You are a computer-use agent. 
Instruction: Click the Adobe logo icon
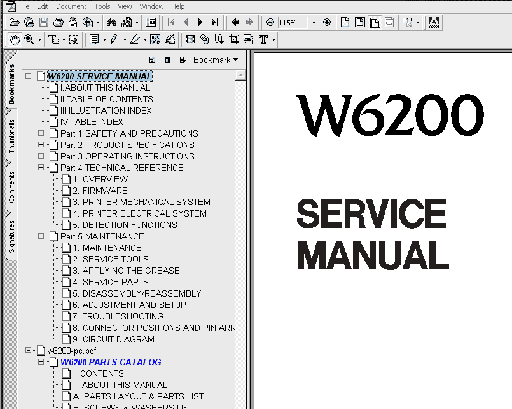click(x=434, y=22)
